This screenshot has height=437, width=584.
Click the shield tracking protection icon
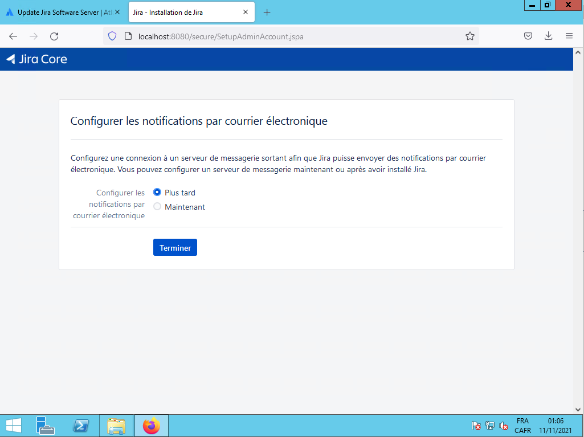pos(112,36)
